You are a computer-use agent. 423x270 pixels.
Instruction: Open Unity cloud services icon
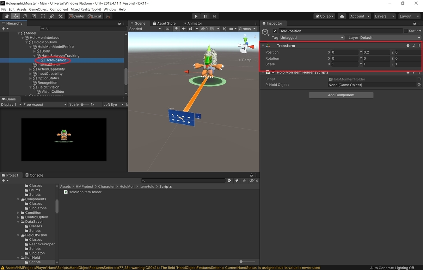click(x=342, y=16)
